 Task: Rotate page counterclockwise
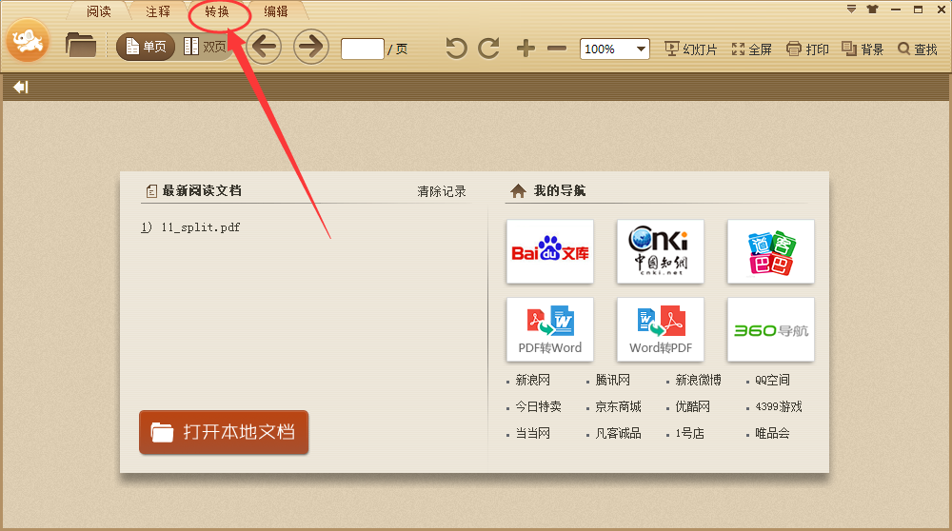click(457, 48)
